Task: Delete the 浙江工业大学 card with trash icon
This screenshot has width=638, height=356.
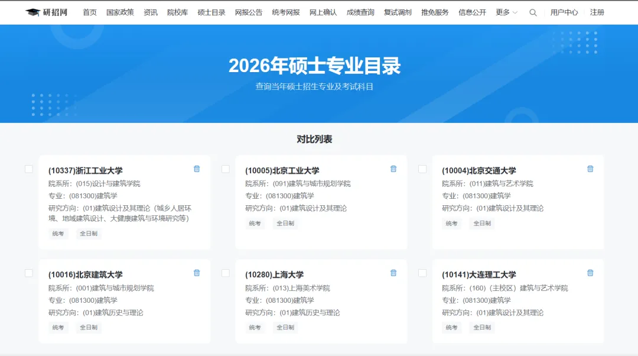Action: click(197, 169)
